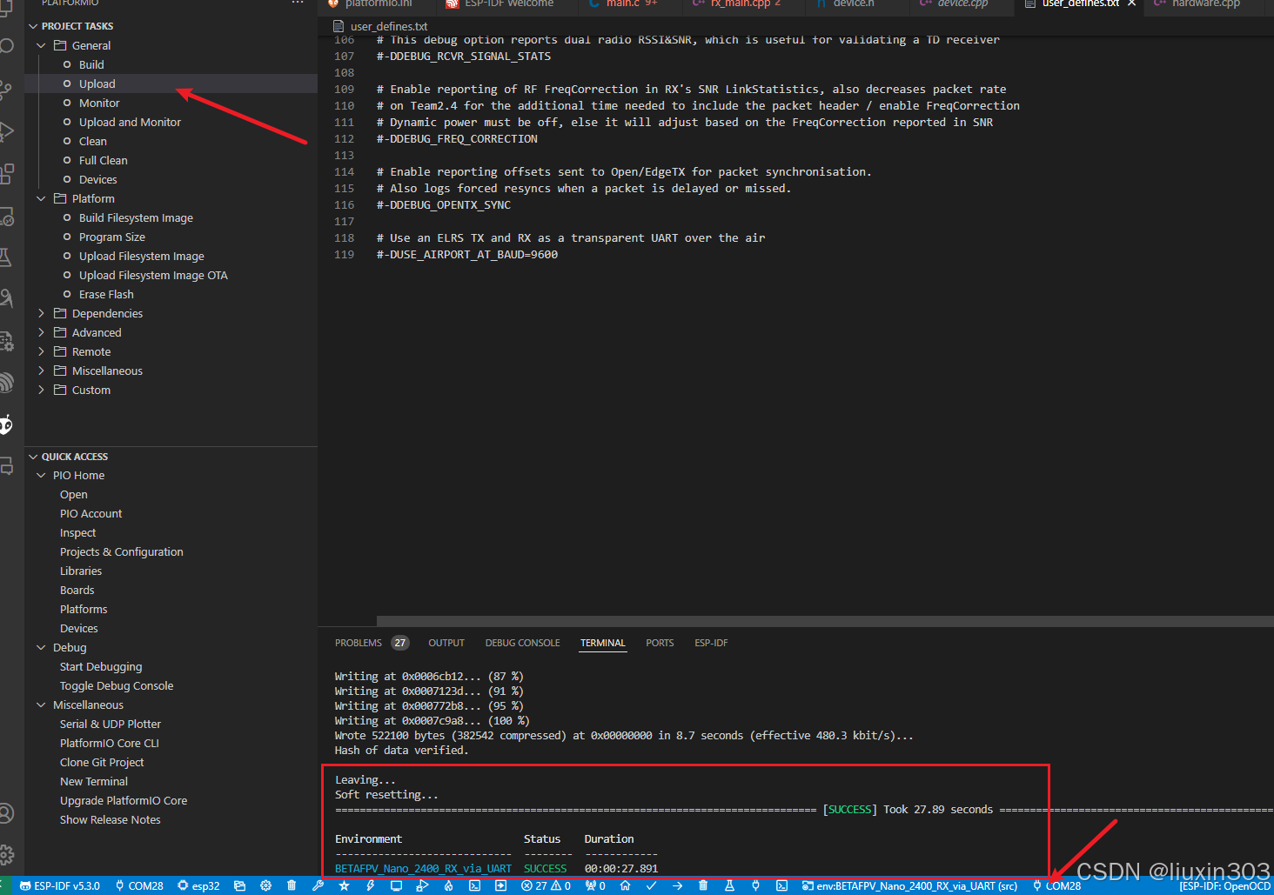Switch to the DEBUG CONSOLE tab
Screen dimensions: 1274x895
(522, 643)
